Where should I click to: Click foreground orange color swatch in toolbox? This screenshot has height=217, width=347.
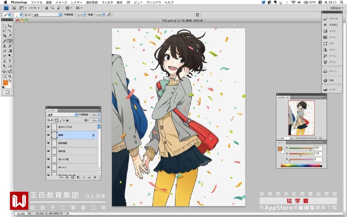pos(5,83)
